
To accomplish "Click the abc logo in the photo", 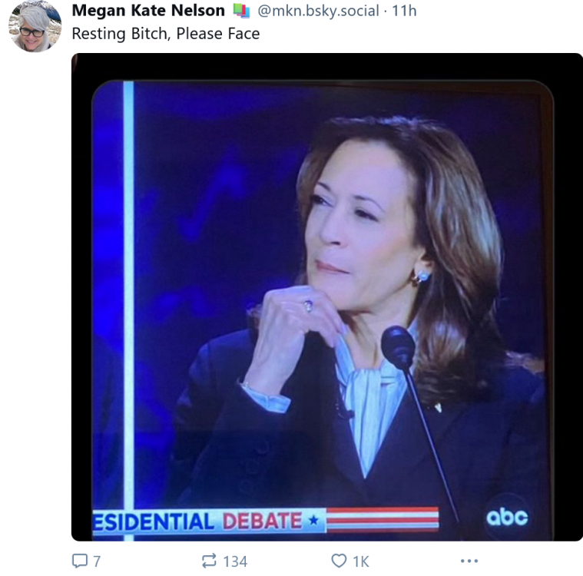I will point(507,517).
